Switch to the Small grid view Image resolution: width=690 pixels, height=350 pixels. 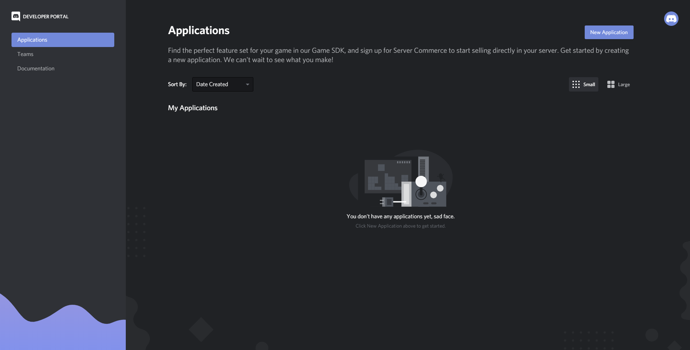[583, 84]
